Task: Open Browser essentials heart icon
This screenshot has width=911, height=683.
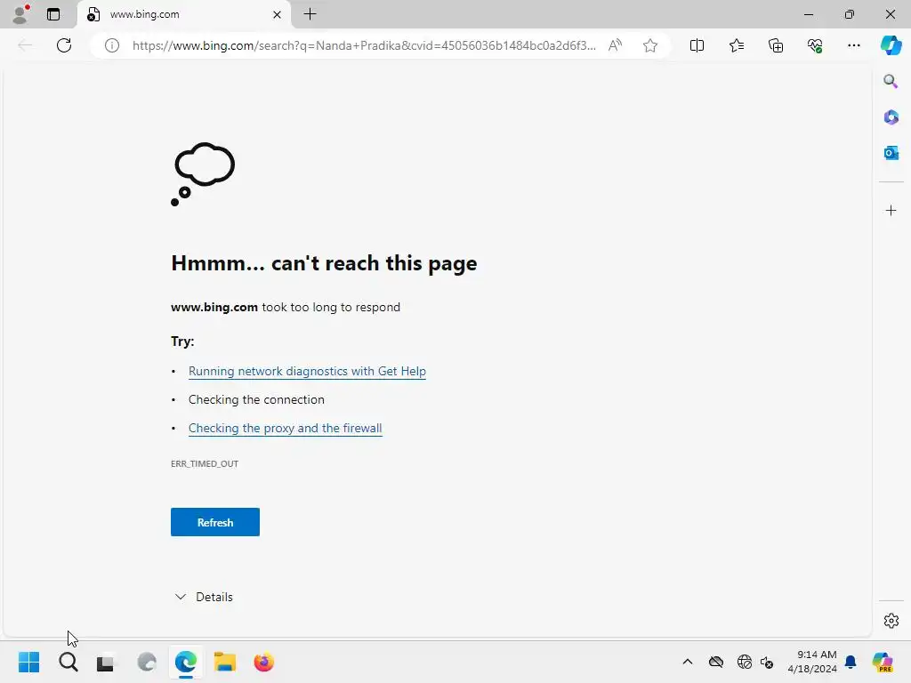Action: pos(815,45)
